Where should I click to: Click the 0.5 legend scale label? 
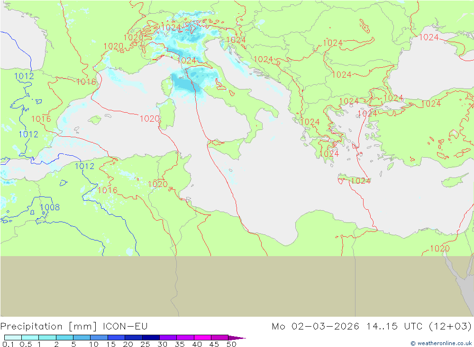tap(26, 344)
